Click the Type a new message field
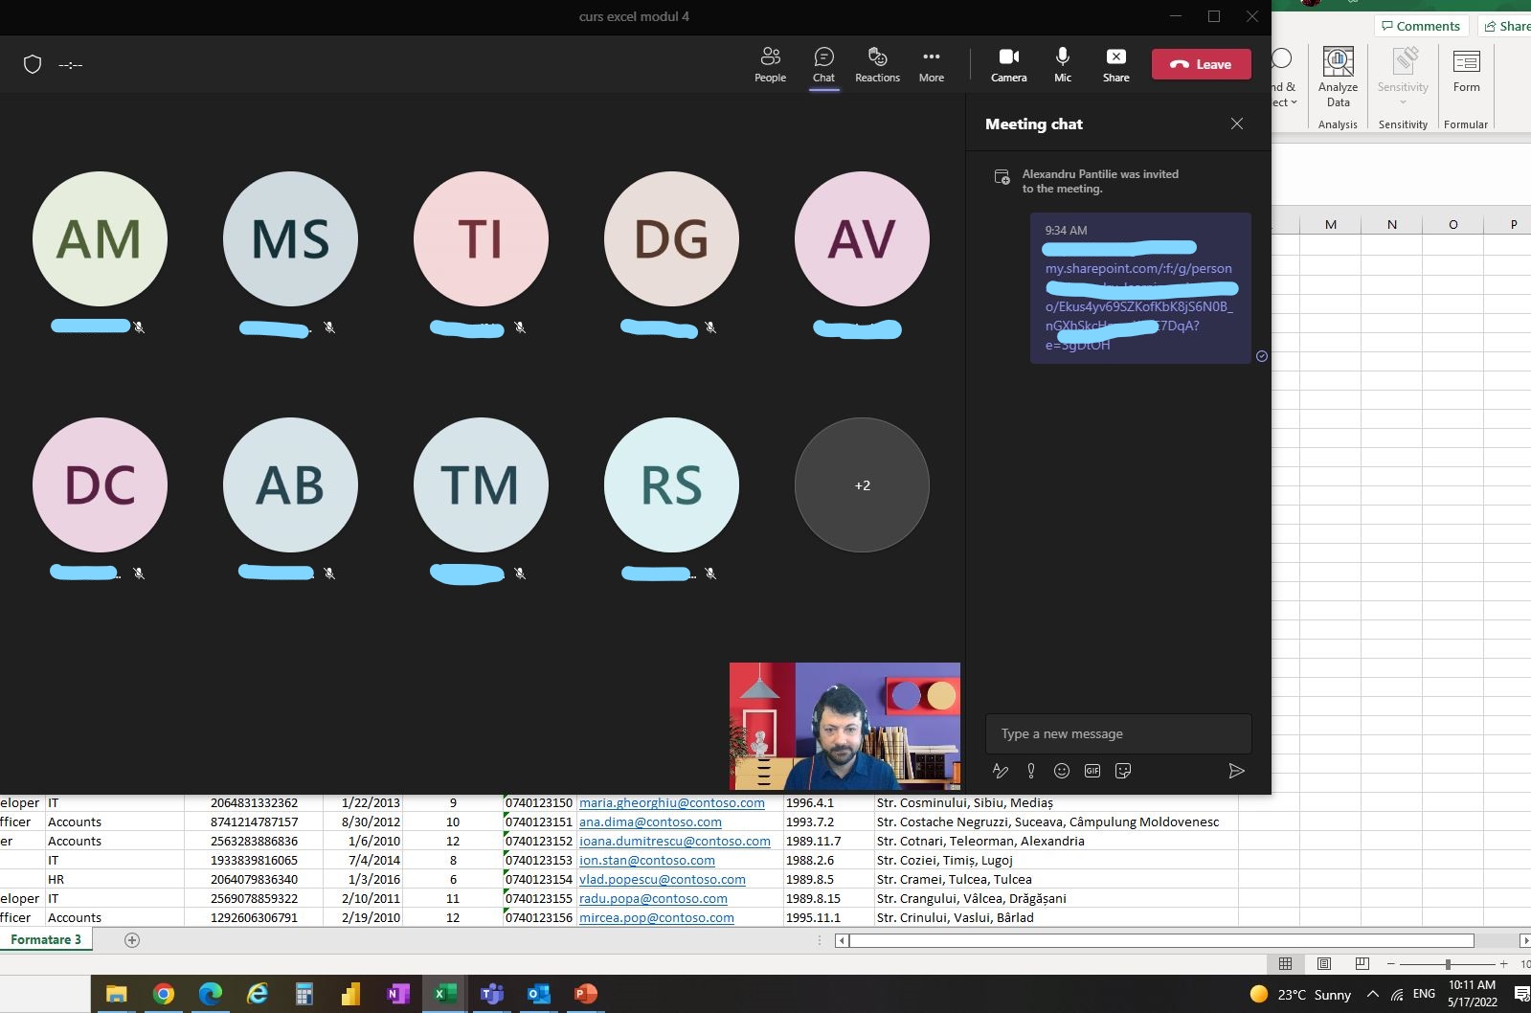The image size is (1531, 1013). tap(1117, 733)
